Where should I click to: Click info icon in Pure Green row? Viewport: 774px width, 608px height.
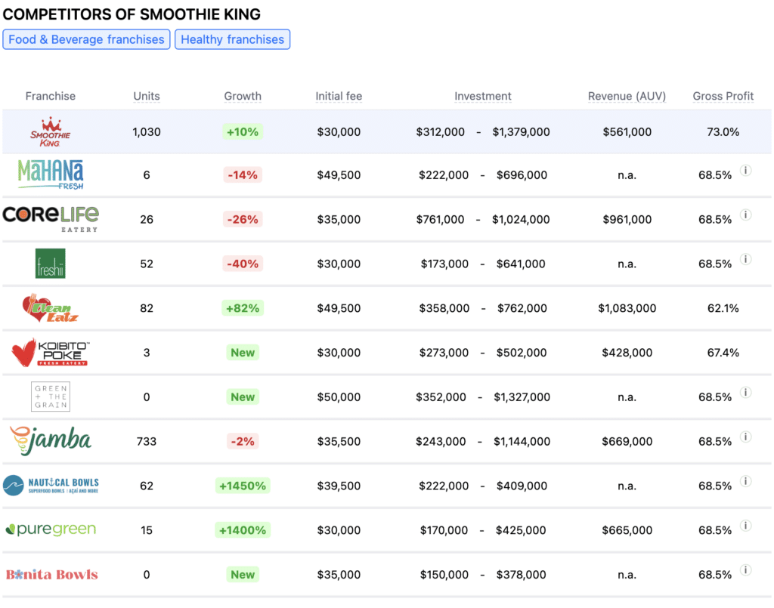click(x=746, y=526)
